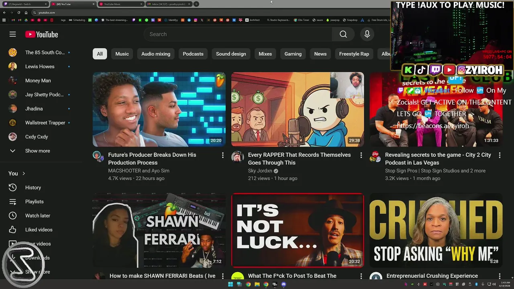
Task: Open Discord from the taskbar
Action: 284,284
